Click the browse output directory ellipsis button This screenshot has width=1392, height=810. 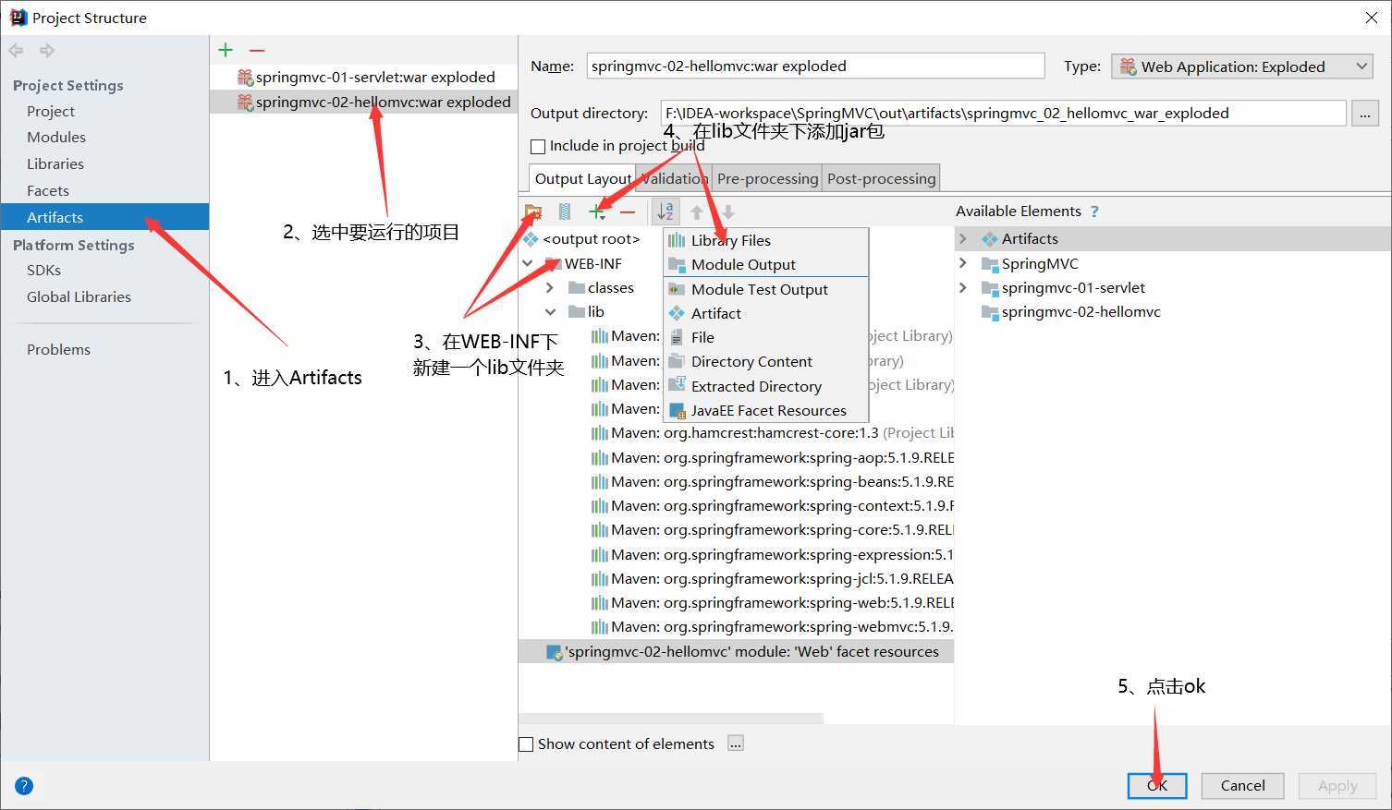click(1364, 113)
